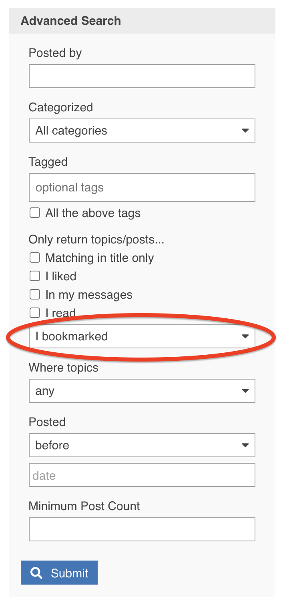Open the Where topics any dropdown
This screenshot has width=281, height=599.
(x=142, y=391)
